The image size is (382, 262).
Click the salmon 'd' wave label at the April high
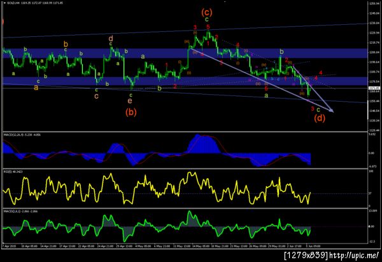[x=111, y=38]
